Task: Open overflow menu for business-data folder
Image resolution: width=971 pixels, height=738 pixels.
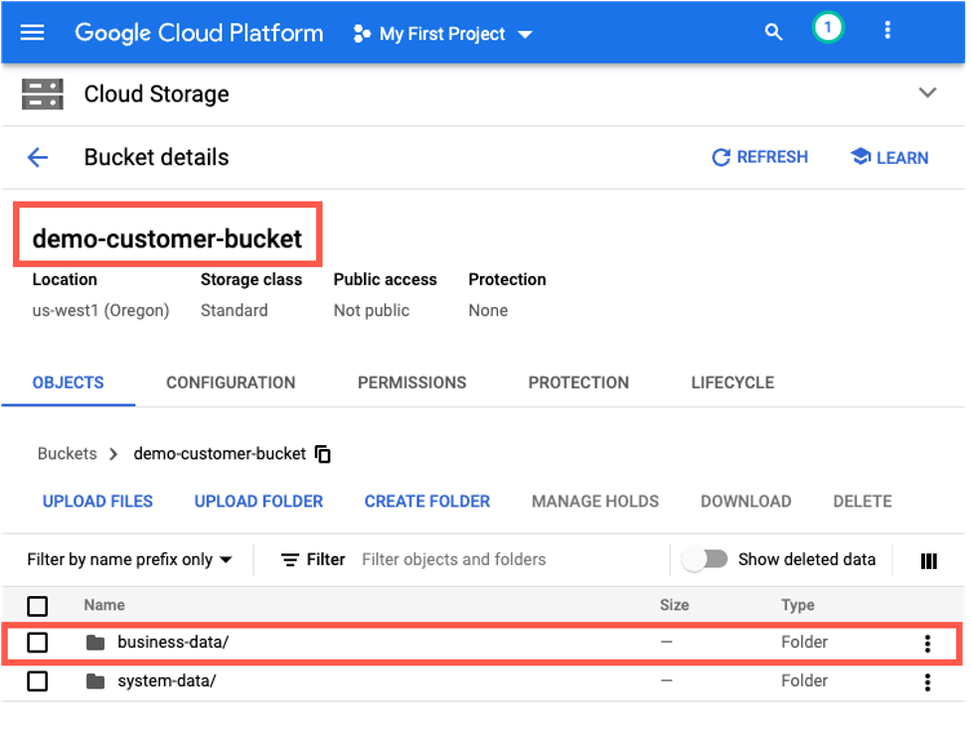Action: [926, 642]
